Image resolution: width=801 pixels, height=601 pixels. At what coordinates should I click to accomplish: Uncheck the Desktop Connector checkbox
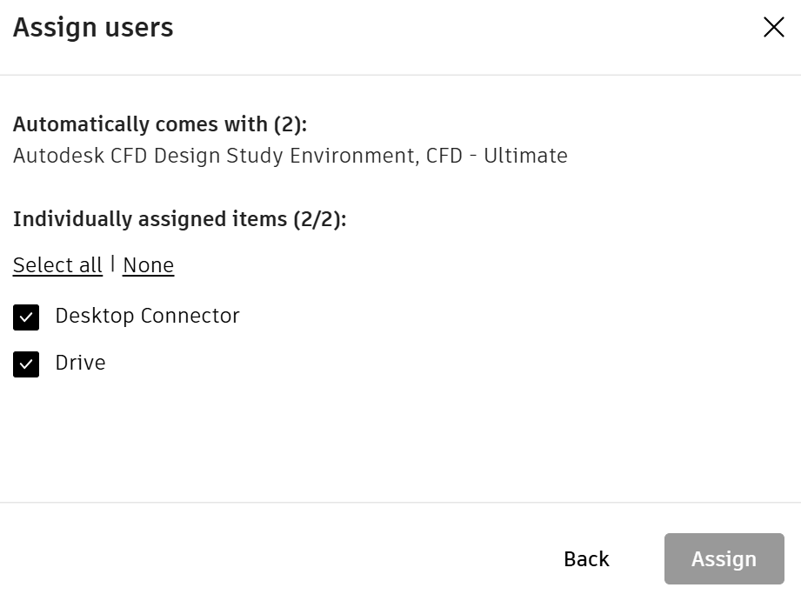(26, 317)
